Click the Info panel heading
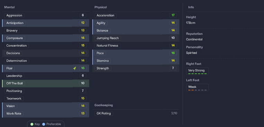This screenshot has width=264, height=127. coord(191,7)
